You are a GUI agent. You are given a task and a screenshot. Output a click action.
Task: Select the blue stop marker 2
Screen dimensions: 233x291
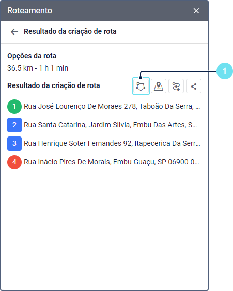click(x=14, y=125)
